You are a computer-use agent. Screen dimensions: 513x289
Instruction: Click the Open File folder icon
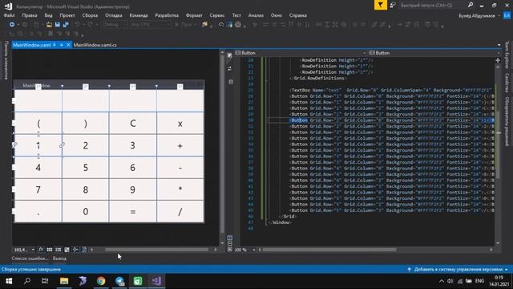tap(49, 25)
